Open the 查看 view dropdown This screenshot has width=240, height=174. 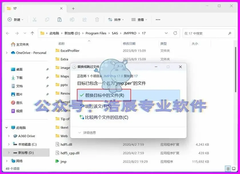click(139, 20)
